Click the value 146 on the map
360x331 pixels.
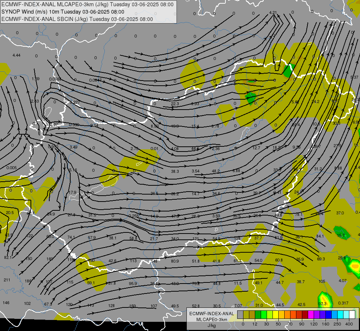(6, 303)
